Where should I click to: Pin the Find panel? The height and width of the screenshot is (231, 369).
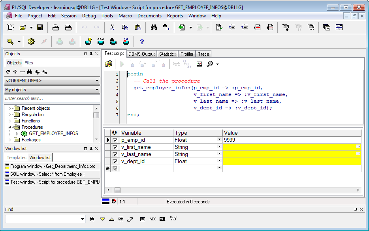pos(356,209)
